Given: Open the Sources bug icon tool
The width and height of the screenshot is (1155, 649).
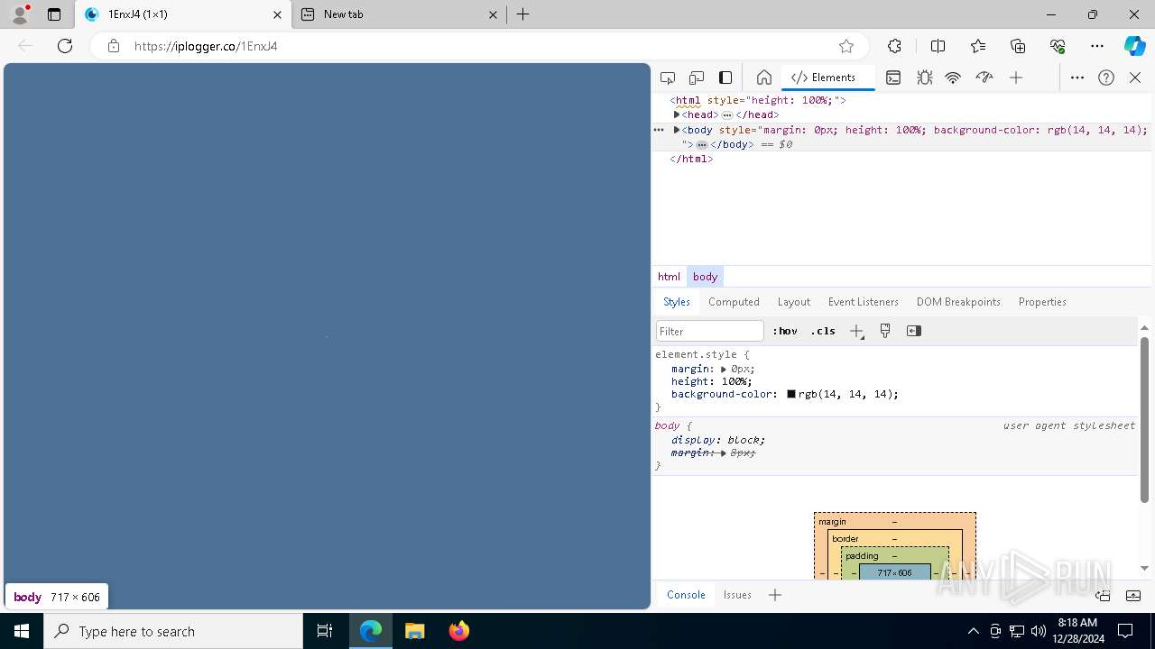Looking at the screenshot, I should [x=925, y=78].
